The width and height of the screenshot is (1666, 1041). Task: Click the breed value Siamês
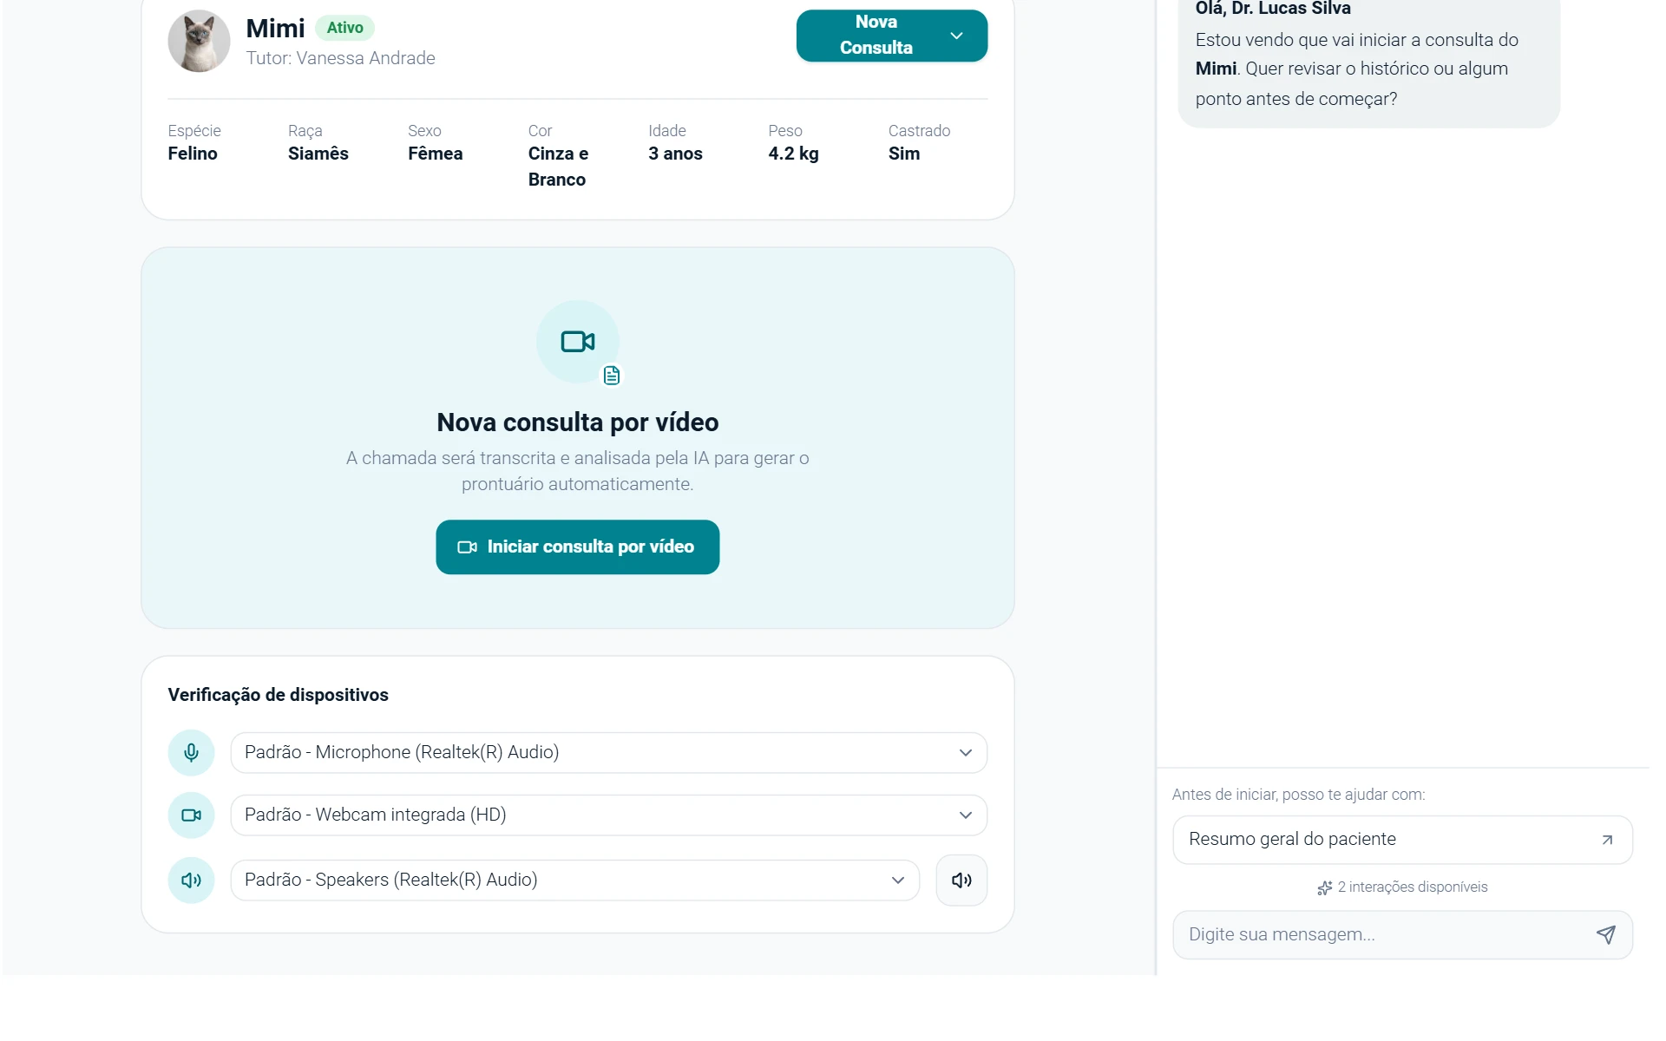pyautogui.click(x=318, y=154)
